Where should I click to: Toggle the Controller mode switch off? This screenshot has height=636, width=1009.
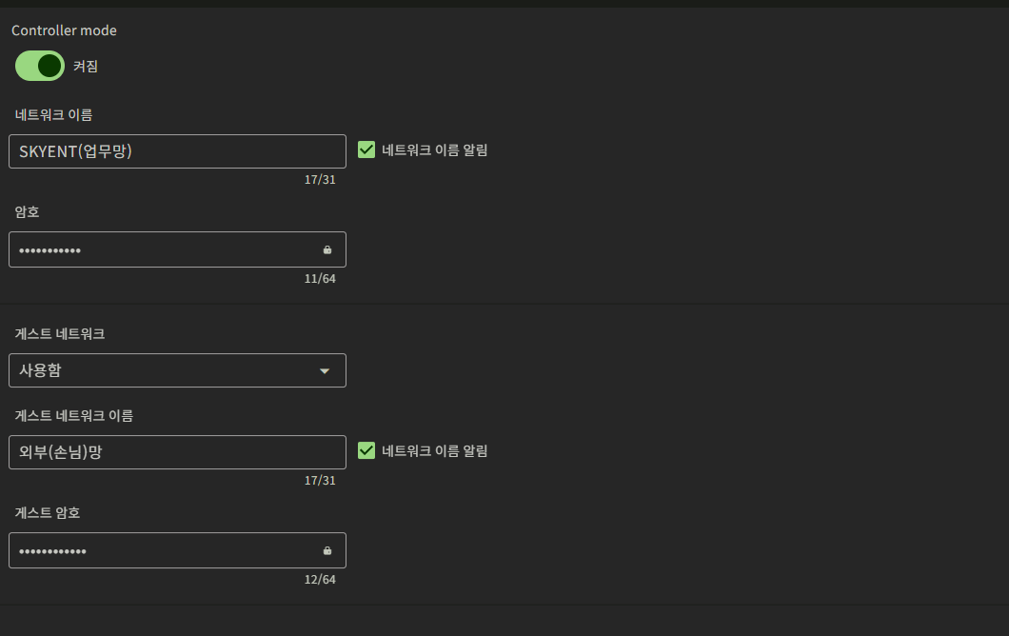point(40,66)
